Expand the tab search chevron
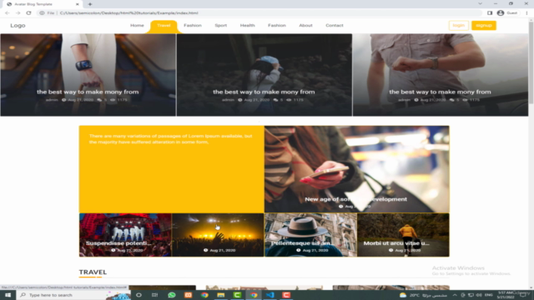Screen dimensions: 534x300 pos(480,3)
